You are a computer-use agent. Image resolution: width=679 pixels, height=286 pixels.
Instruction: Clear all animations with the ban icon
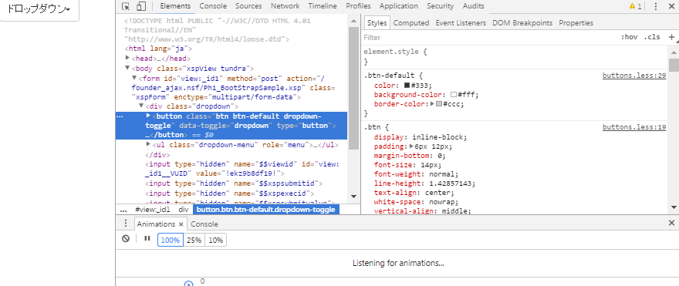(x=126, y=238)
